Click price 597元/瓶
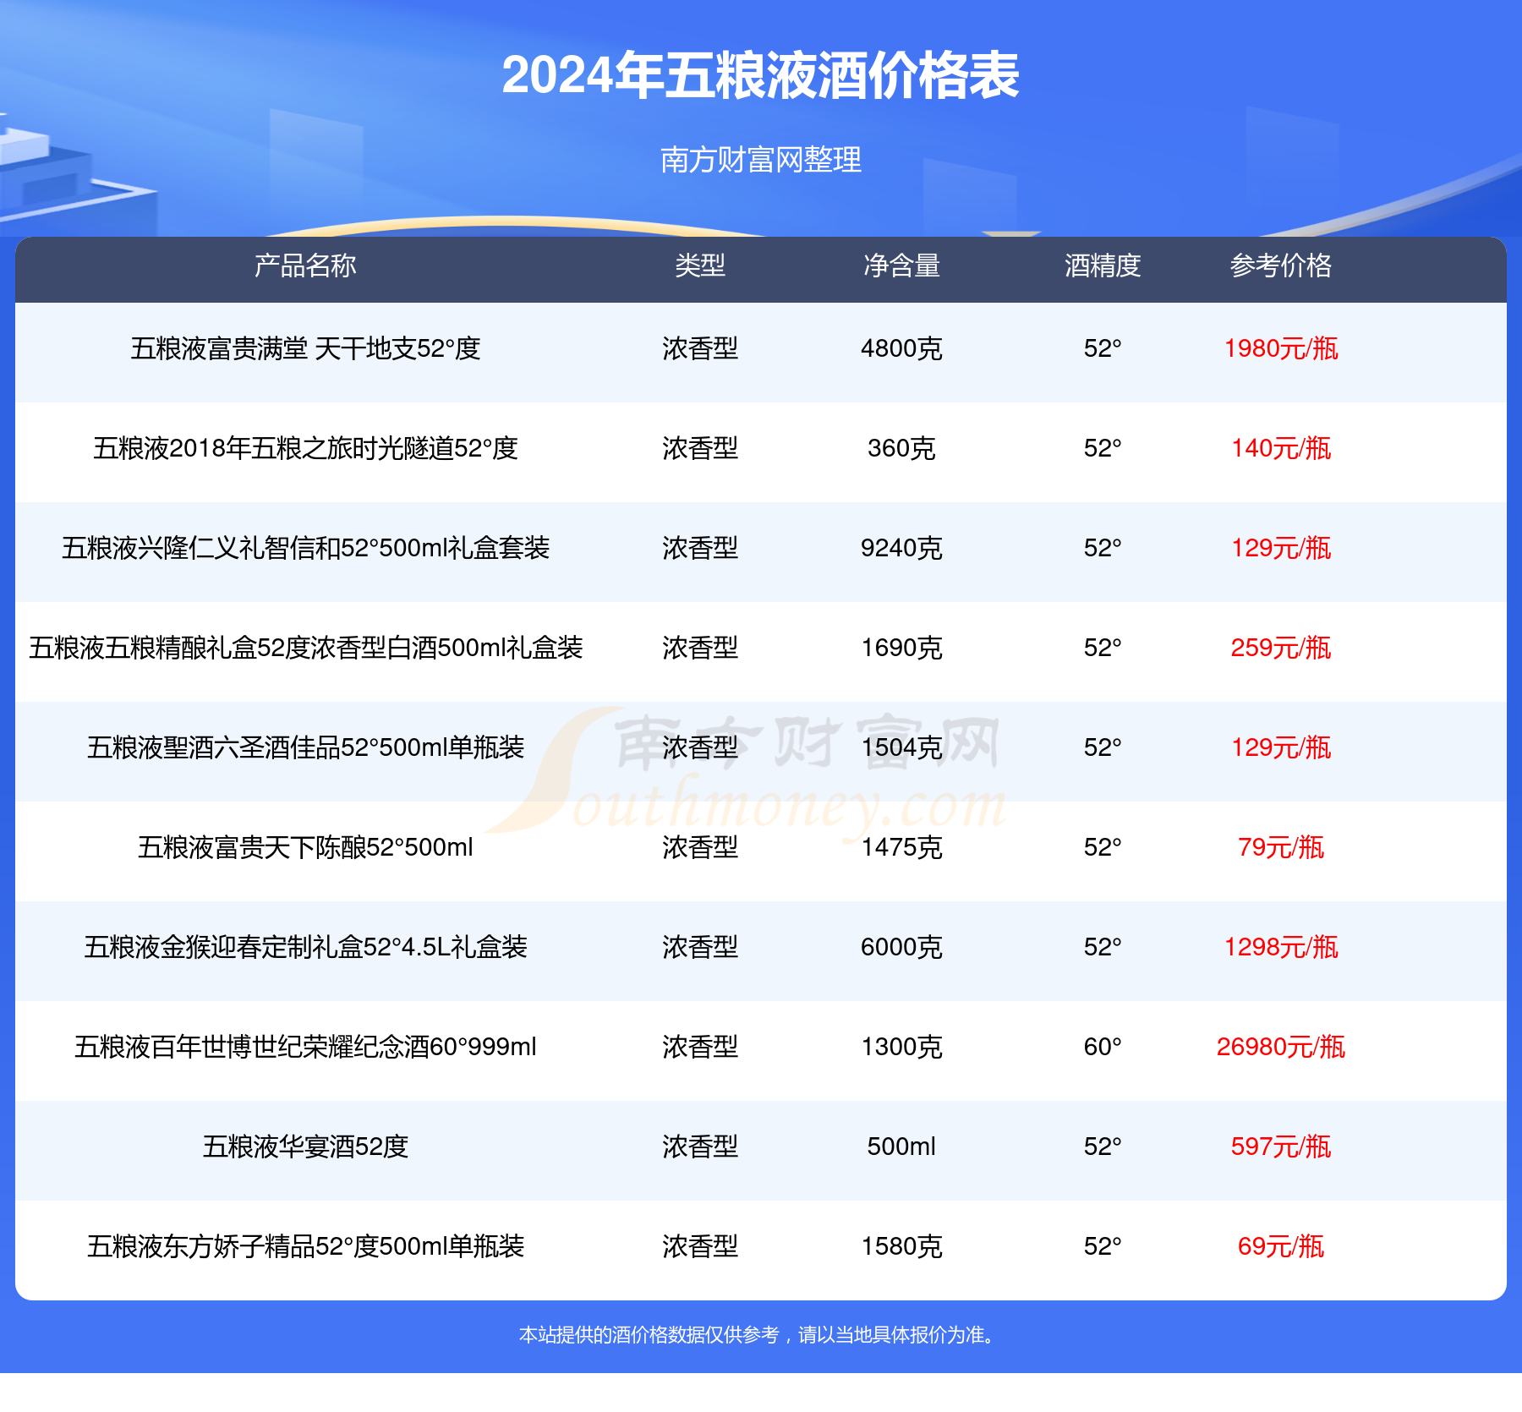Image resolution: width=1522 pixels, height=1412 pixels. 1281,1147
